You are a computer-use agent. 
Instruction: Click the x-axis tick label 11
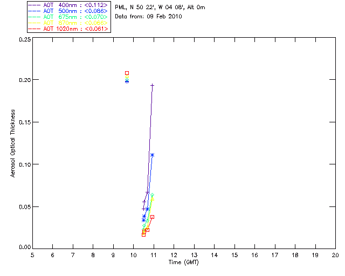(154, 255)
